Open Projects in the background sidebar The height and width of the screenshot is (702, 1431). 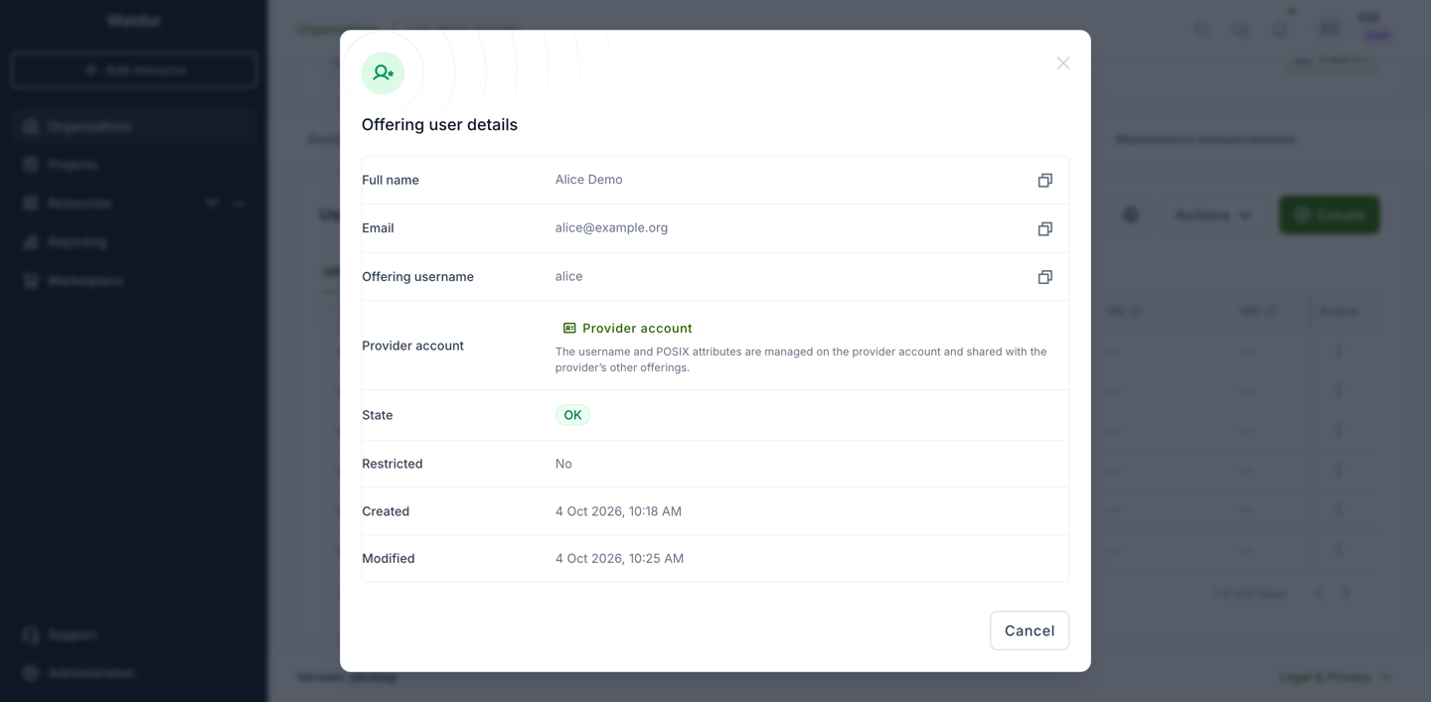point(134,165)
